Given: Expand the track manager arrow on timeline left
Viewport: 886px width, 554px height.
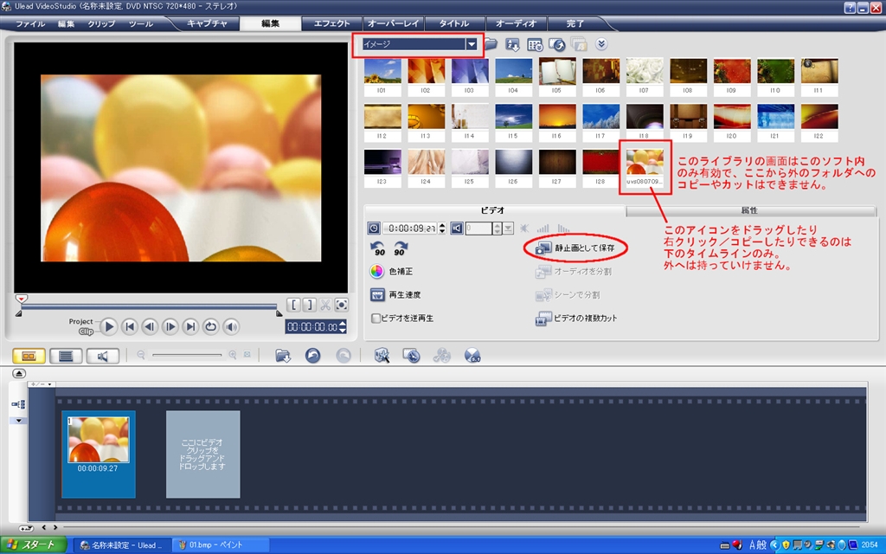Looking at the screenshot, I should coord(18,421).
